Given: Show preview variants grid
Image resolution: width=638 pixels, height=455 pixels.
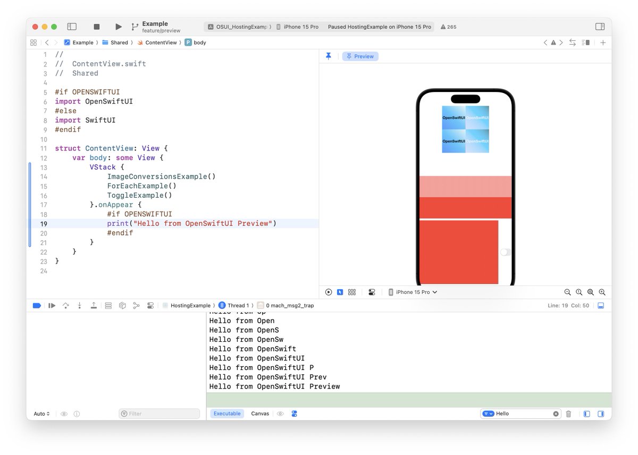Looking at the screenshot, I should click(x=352, y=292).
